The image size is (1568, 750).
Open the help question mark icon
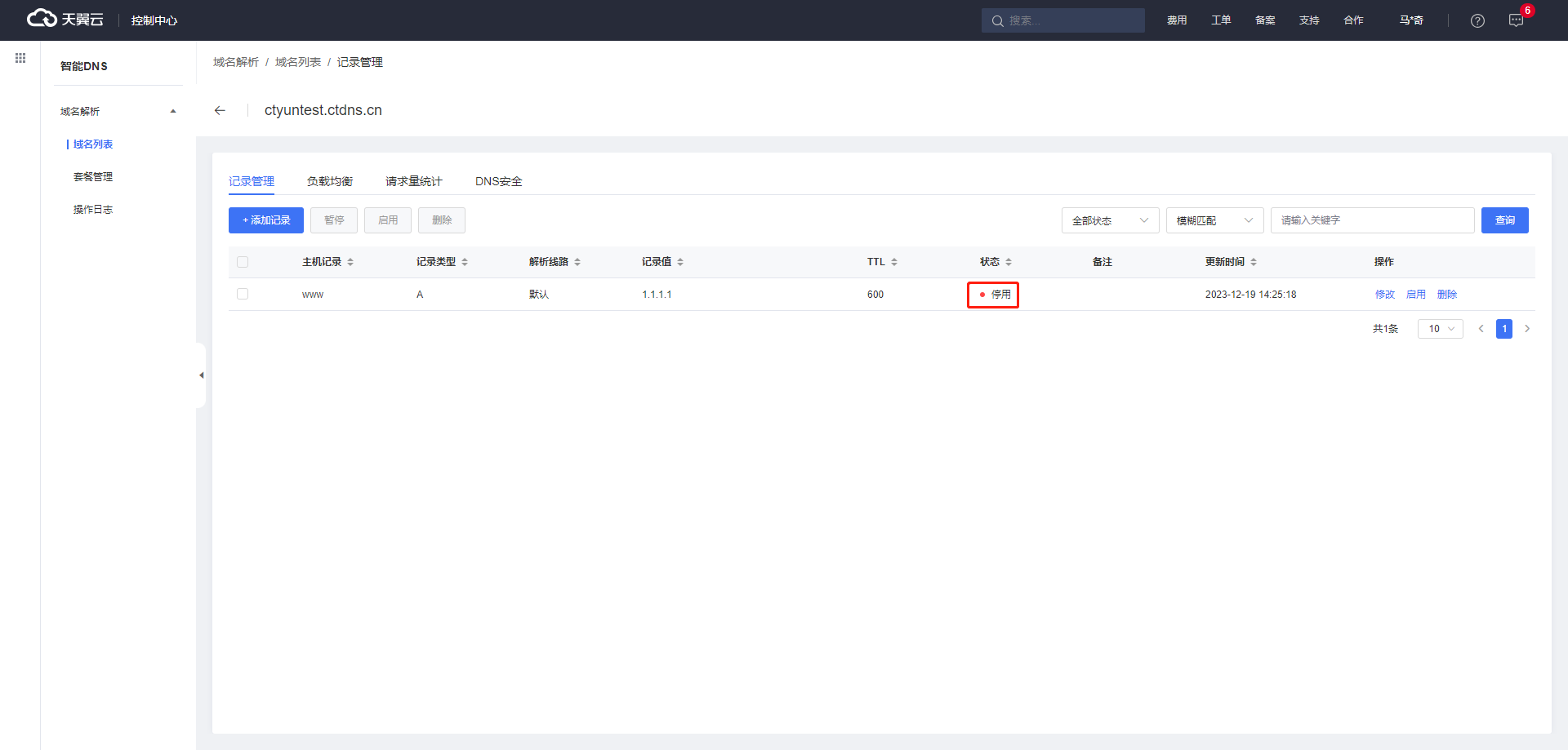pos(1477,20)
